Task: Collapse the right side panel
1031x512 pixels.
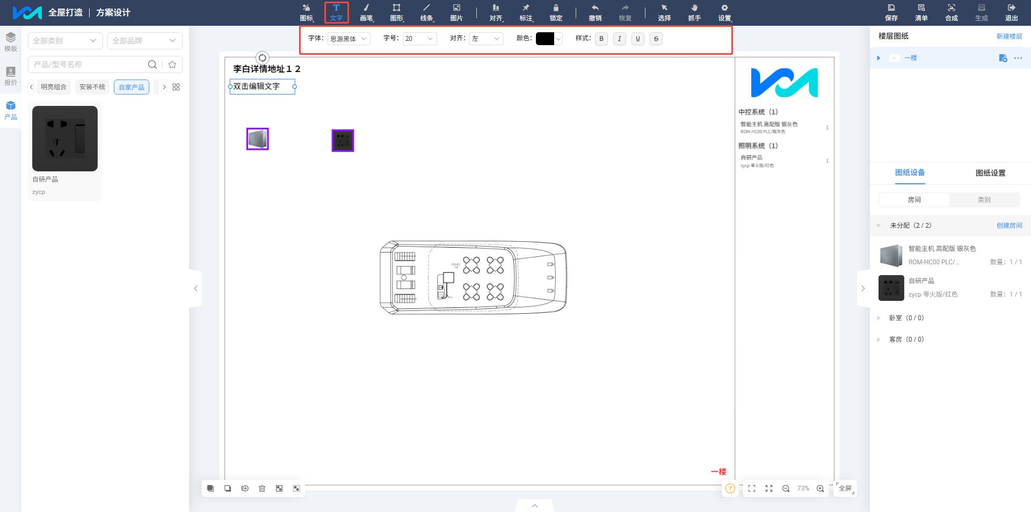Action: pyautogui.click(x=863, y=289)
